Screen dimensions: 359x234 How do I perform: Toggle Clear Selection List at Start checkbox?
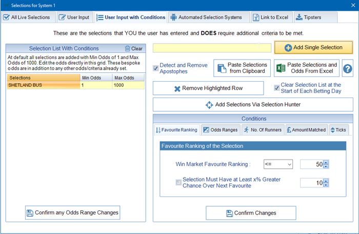click(x=277, y=88)
